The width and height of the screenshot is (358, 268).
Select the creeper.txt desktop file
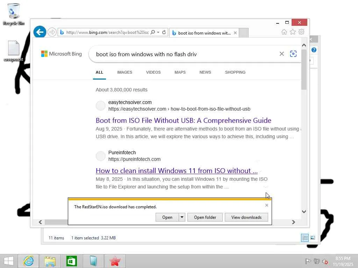(x=14, y=51)
